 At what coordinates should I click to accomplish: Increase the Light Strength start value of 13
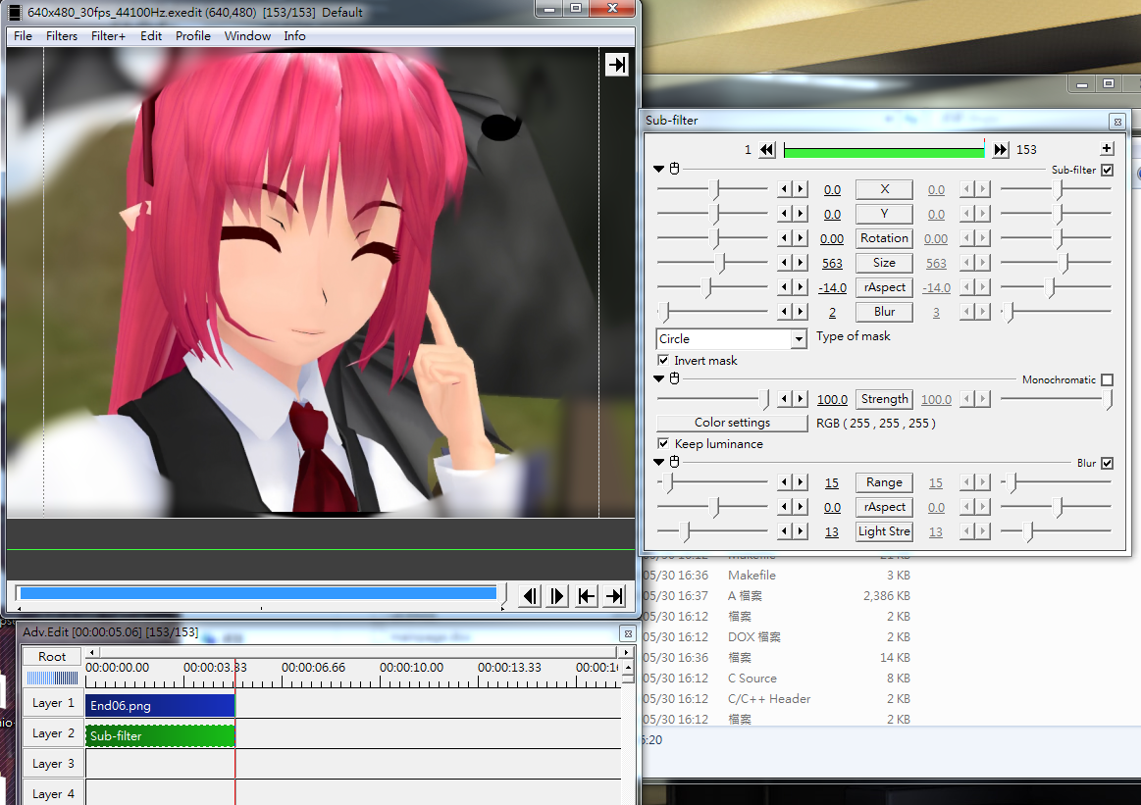801,531
